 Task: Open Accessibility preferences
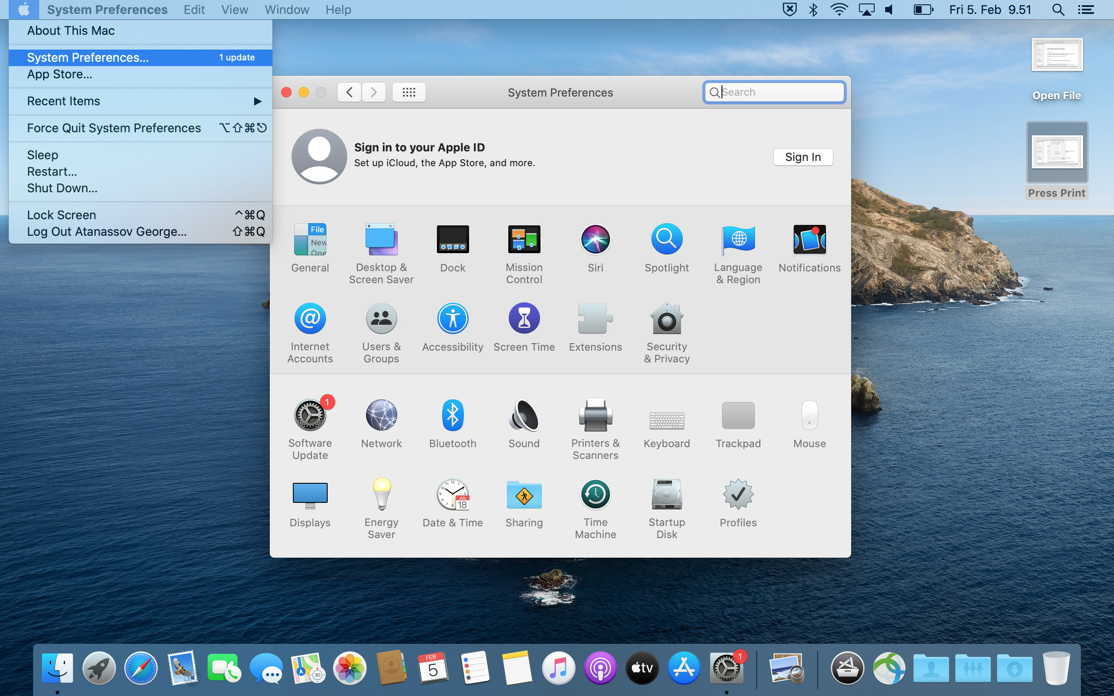coord(453,327)
